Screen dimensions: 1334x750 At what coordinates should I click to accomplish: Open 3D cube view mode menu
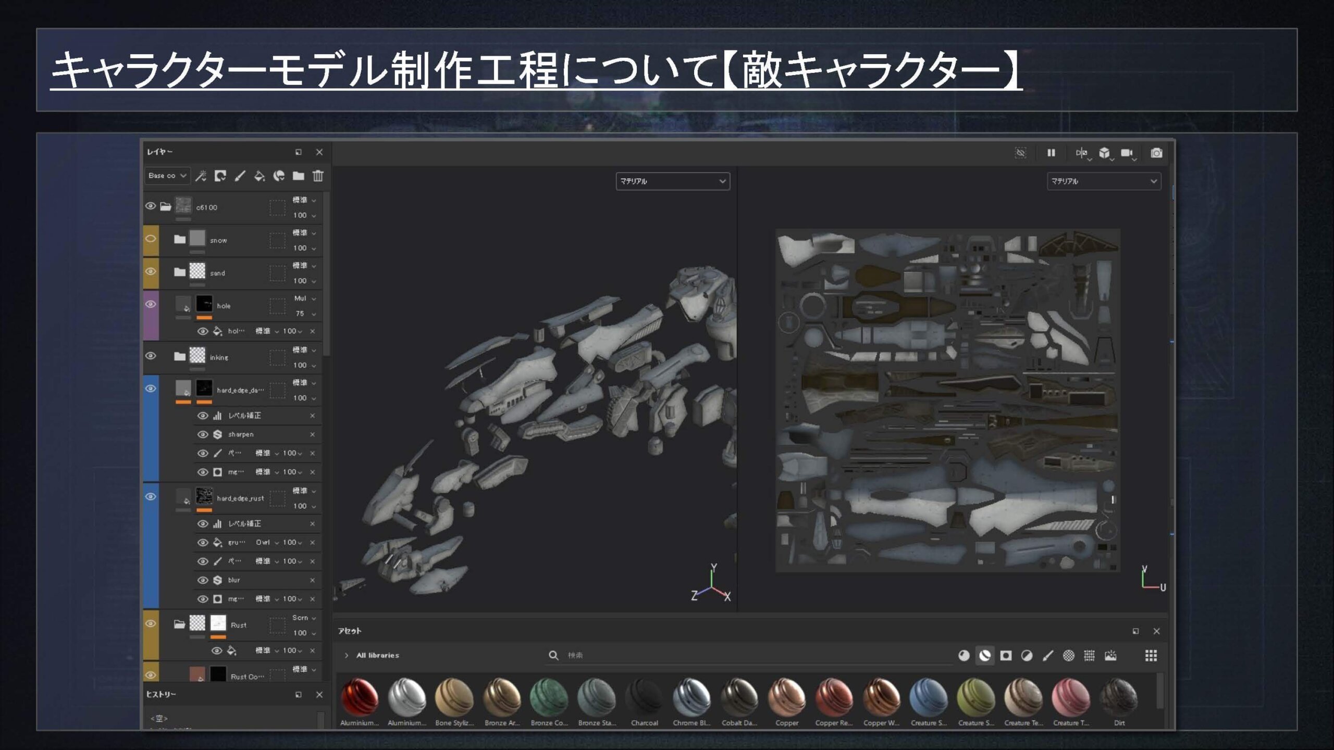(x=1105, y=153)
